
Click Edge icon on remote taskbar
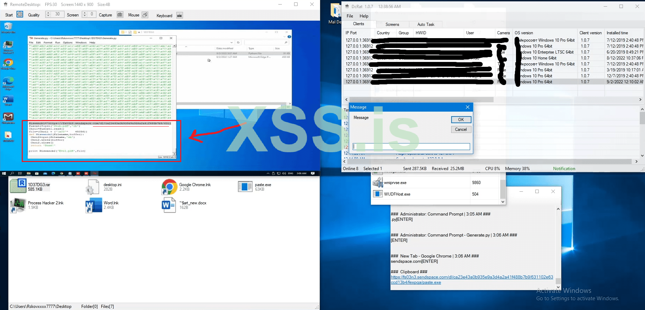click(x=53, y=173)
